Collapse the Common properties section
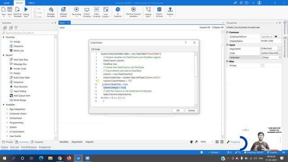This screenshot has height=162, width=288. pos(227,32)
